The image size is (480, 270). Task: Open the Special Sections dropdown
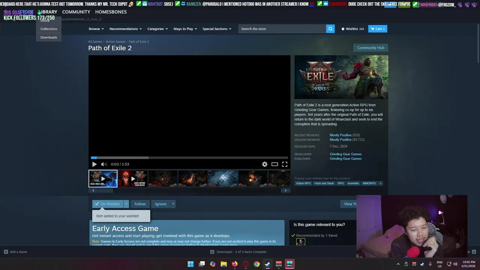[x=217, y=29]
